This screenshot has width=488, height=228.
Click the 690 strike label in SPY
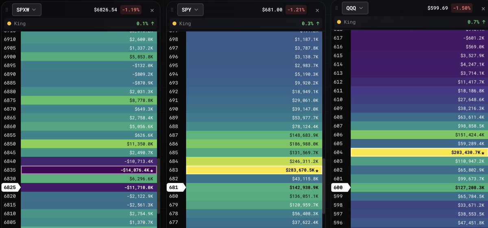174,109
